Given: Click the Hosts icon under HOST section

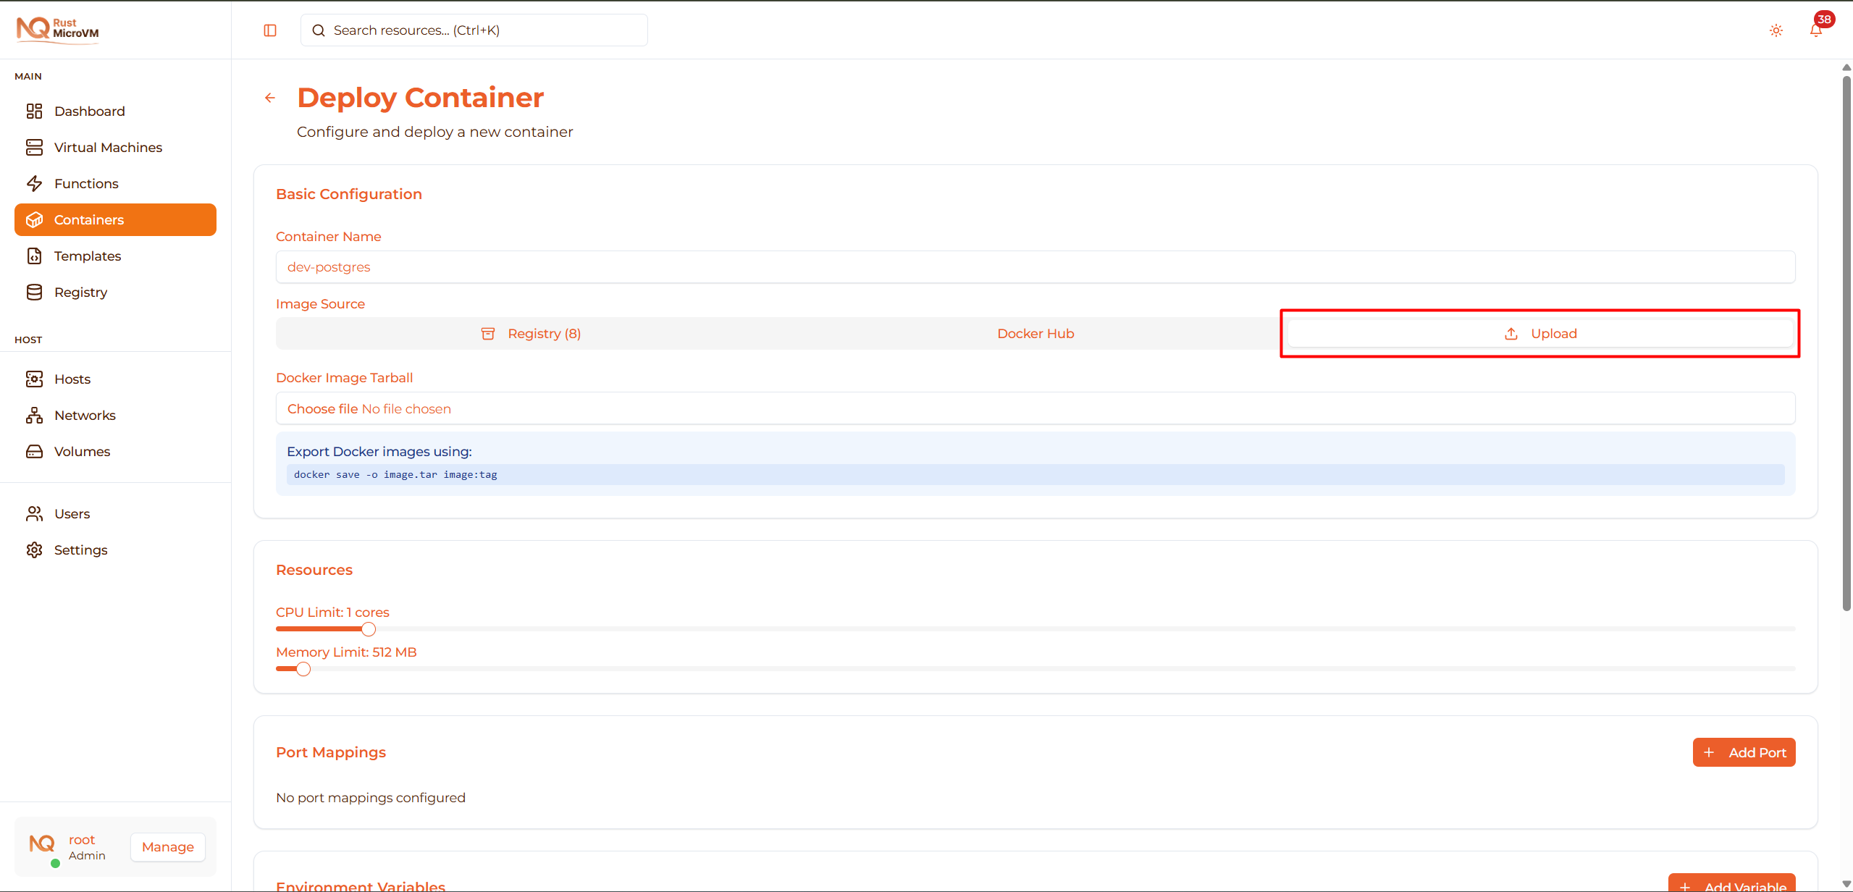Looking at the screenshot, I should pos(35,379).
